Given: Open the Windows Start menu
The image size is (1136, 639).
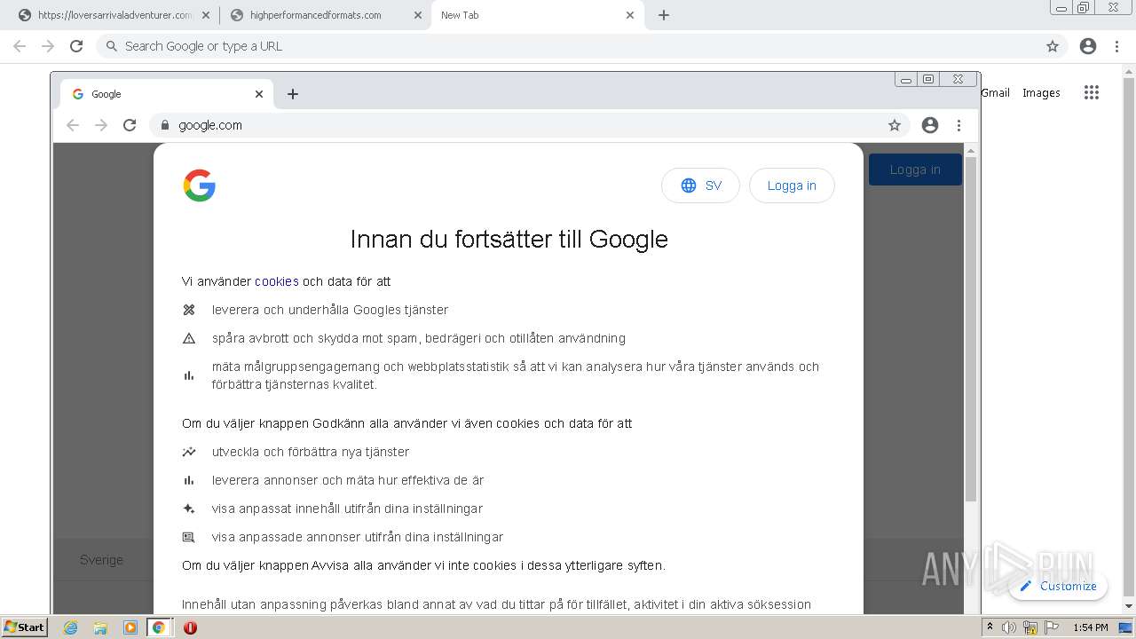Looking at the screenshot, I should tap(25, 627).
